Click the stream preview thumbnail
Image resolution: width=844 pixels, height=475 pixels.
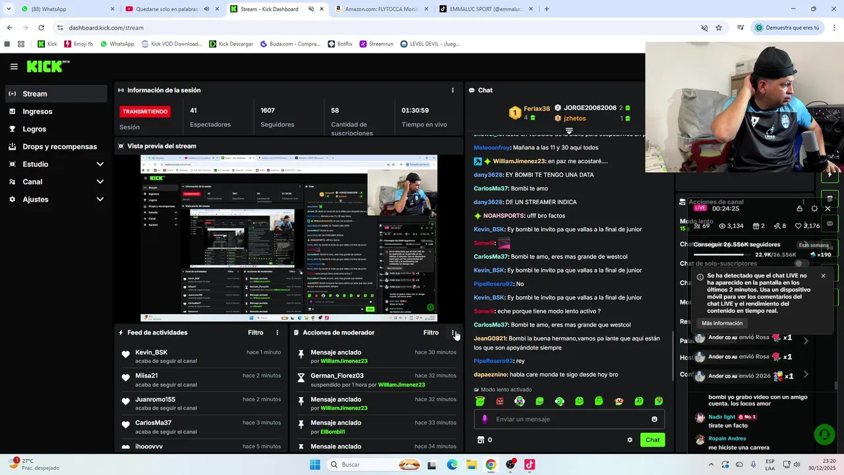(289, 238)
